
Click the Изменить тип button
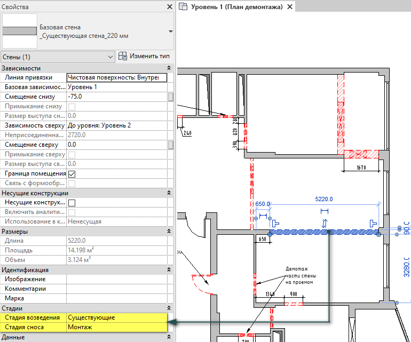(x=144, y=56)
